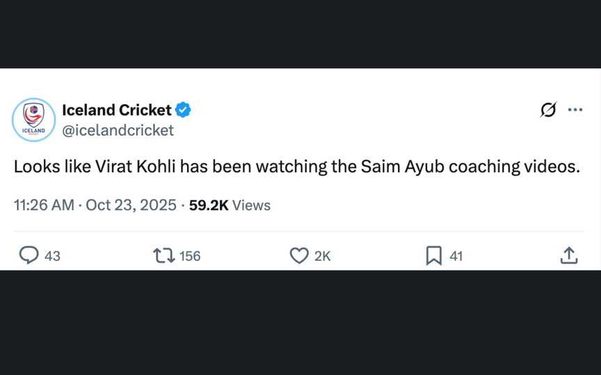The image size is (601, 375).
Task: Click the 43 replies count
Action: 52,256
